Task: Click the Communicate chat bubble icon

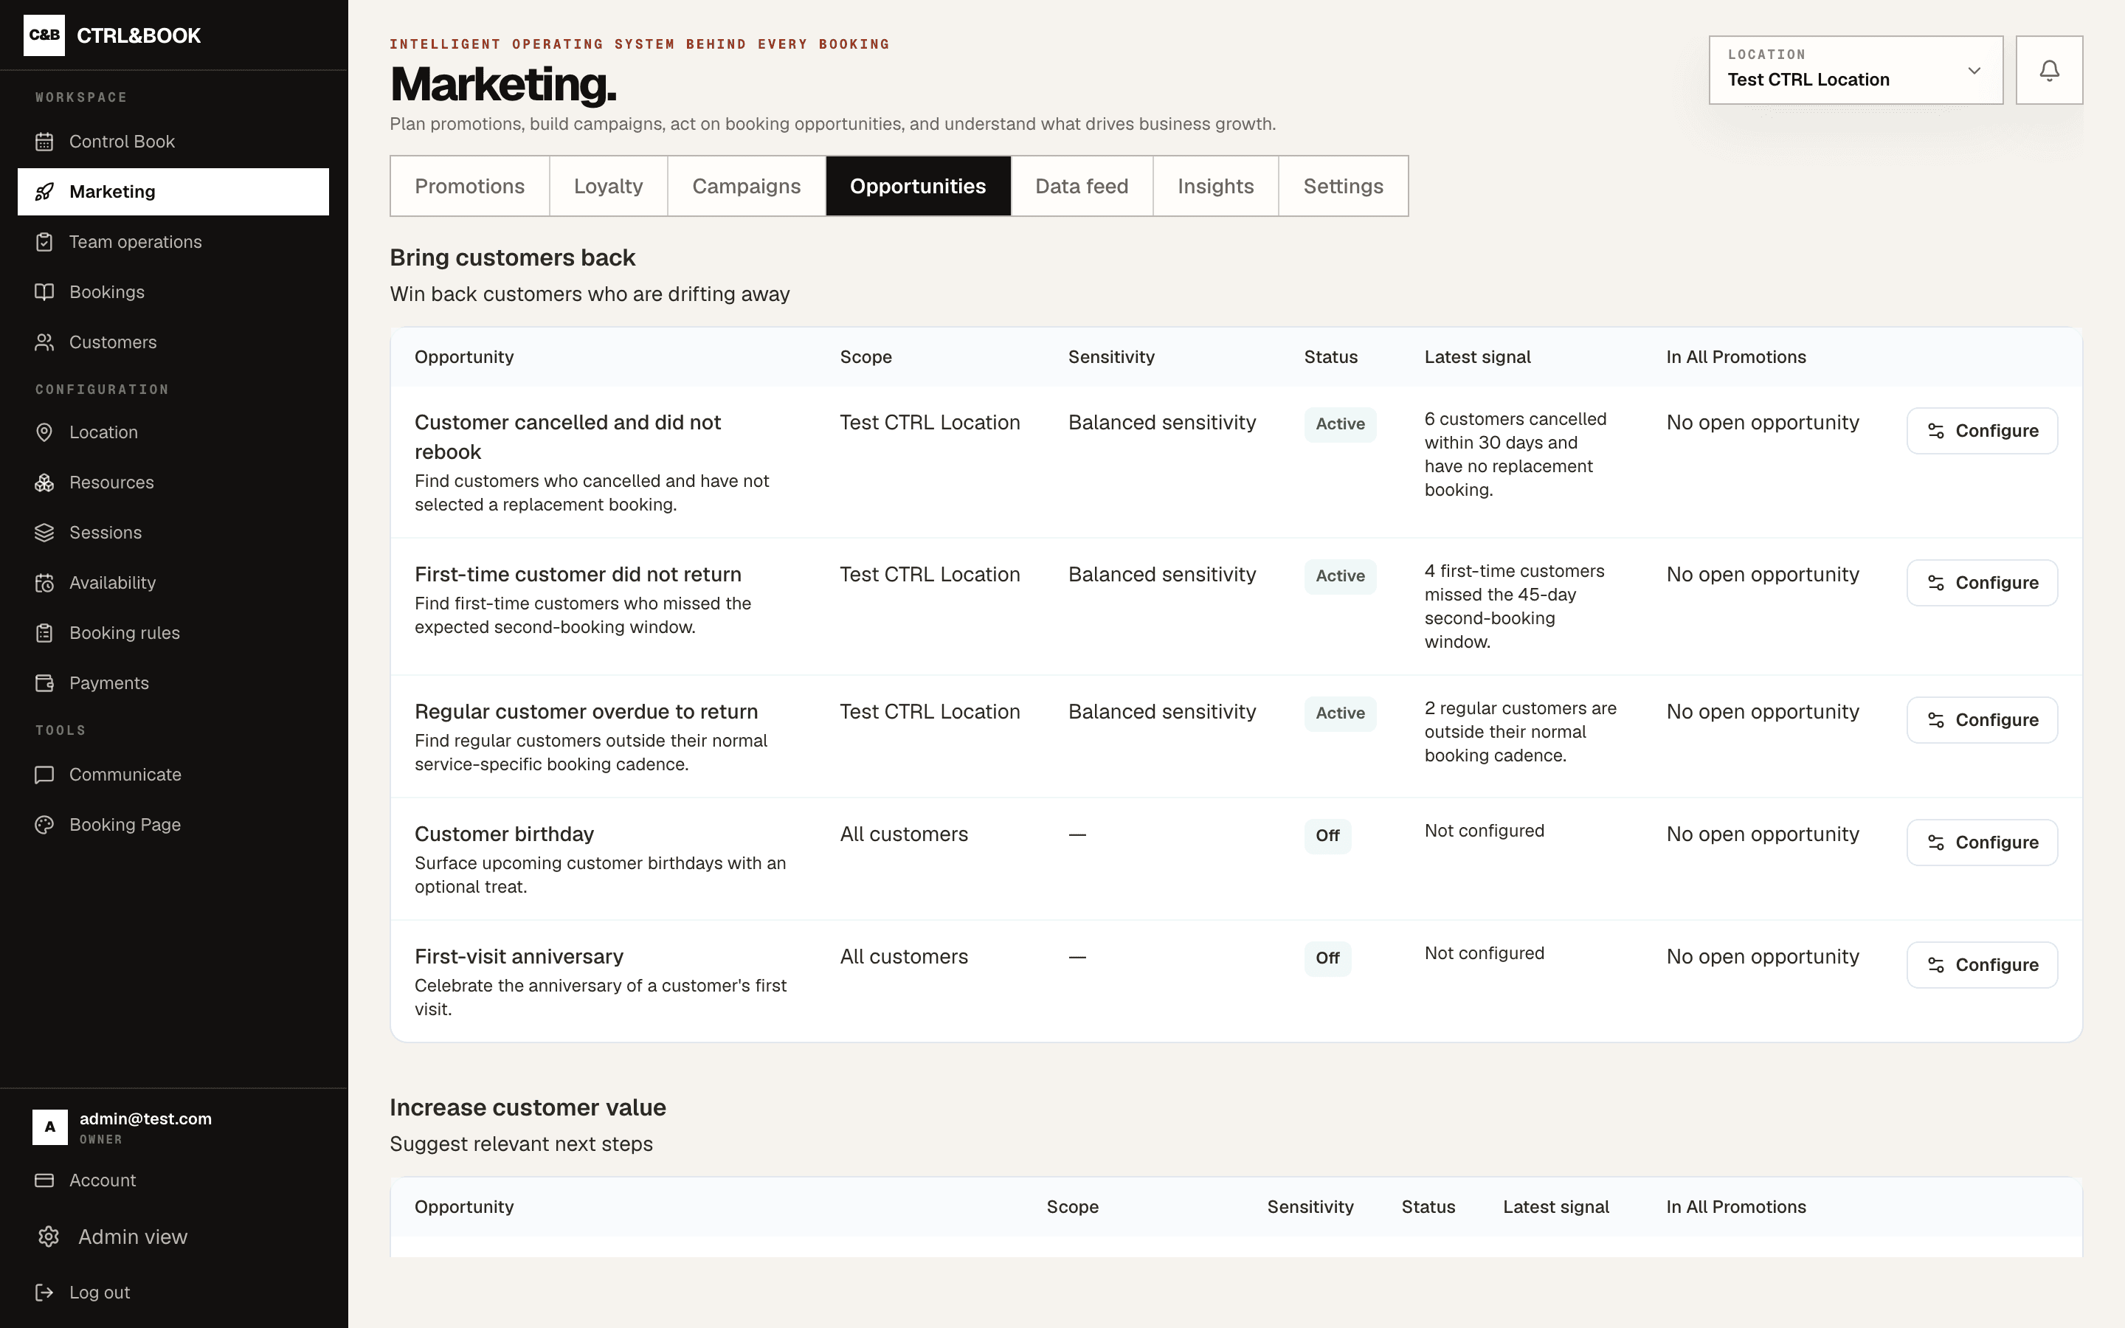Action: tap(44, 775)
